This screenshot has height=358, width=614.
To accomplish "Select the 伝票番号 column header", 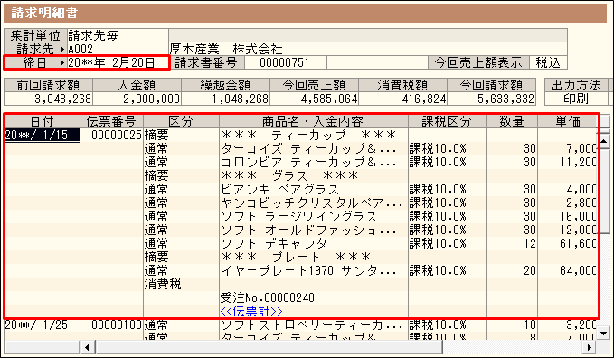I will point(112,121).
